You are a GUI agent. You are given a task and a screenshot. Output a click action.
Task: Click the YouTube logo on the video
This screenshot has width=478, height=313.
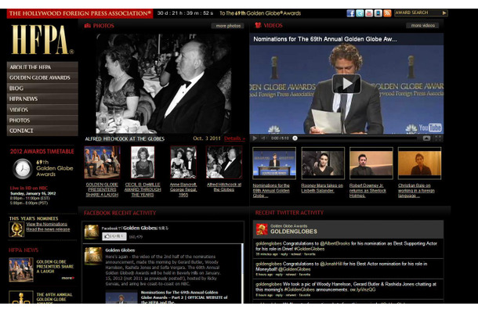click(430, 128)
